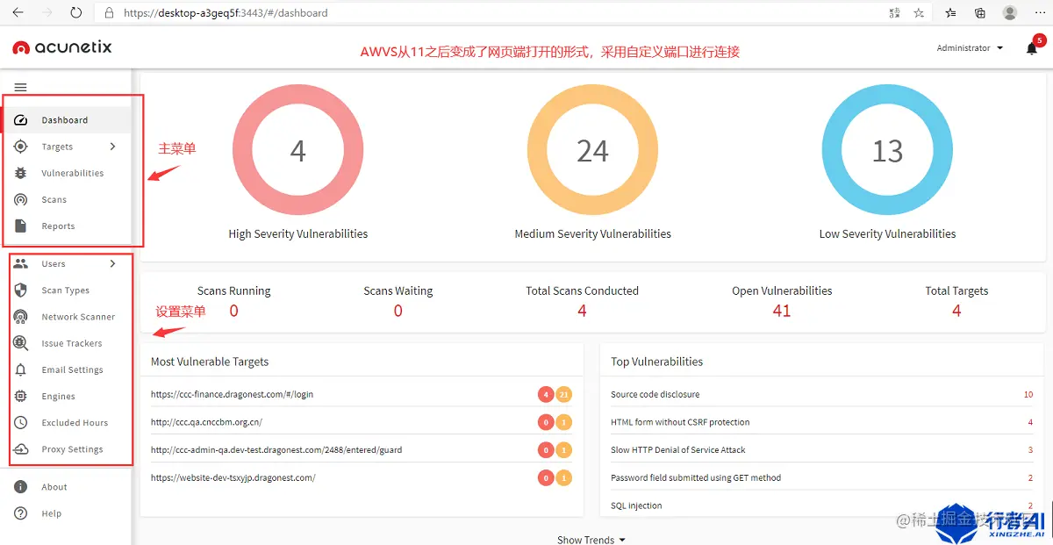Expand the Show Trends section
This screenshot has width=1053, height=545.
[x=591, y=539]
